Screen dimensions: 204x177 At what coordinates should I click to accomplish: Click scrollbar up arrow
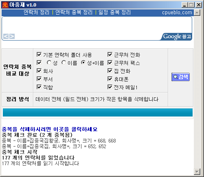(197, 13)
